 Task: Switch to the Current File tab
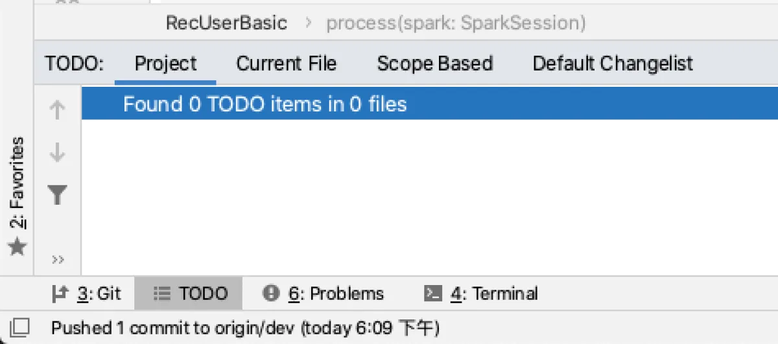coord(286,63)
